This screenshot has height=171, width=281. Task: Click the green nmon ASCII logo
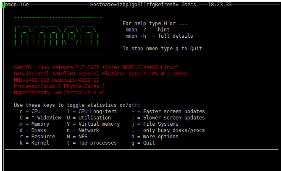click(x=57, y=35)
